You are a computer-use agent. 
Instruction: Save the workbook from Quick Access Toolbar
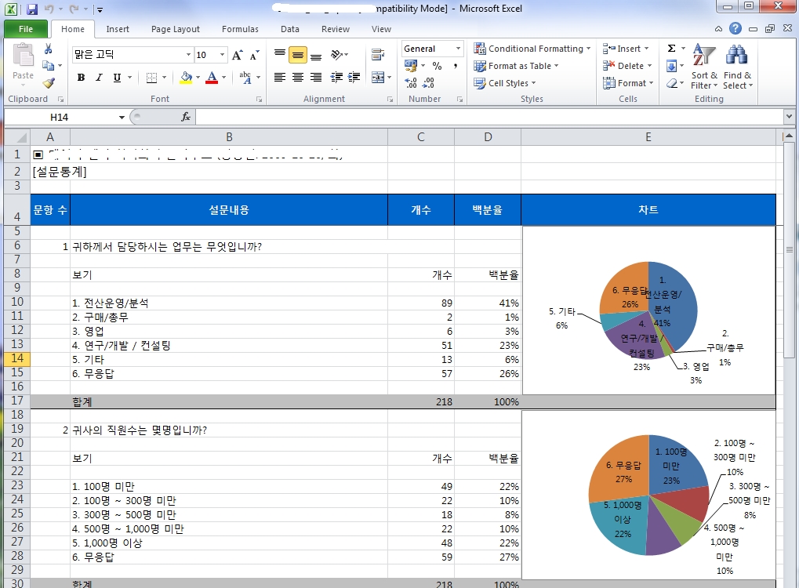[31, 9]
